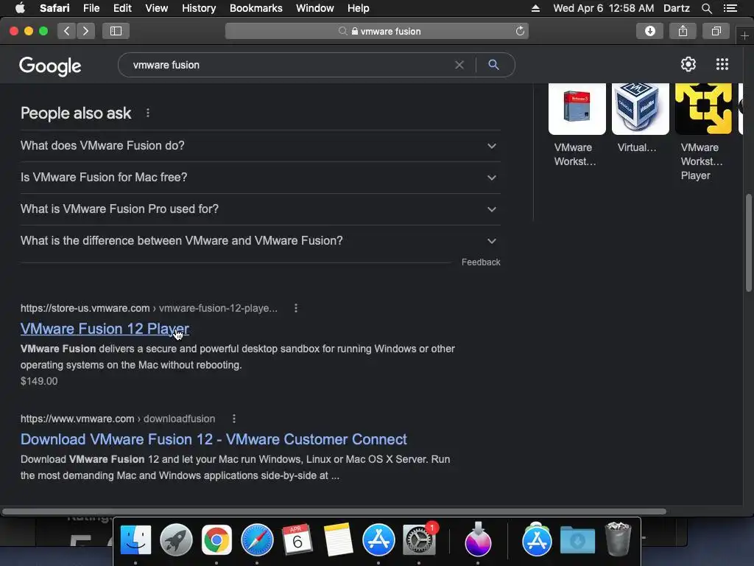
Task: Click the vertical page scrollbar
Action: [748, 242]
